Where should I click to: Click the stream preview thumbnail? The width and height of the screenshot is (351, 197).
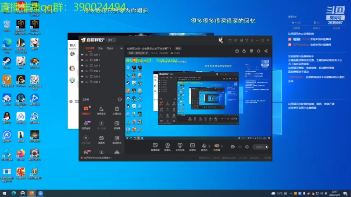tap(198, 98)
